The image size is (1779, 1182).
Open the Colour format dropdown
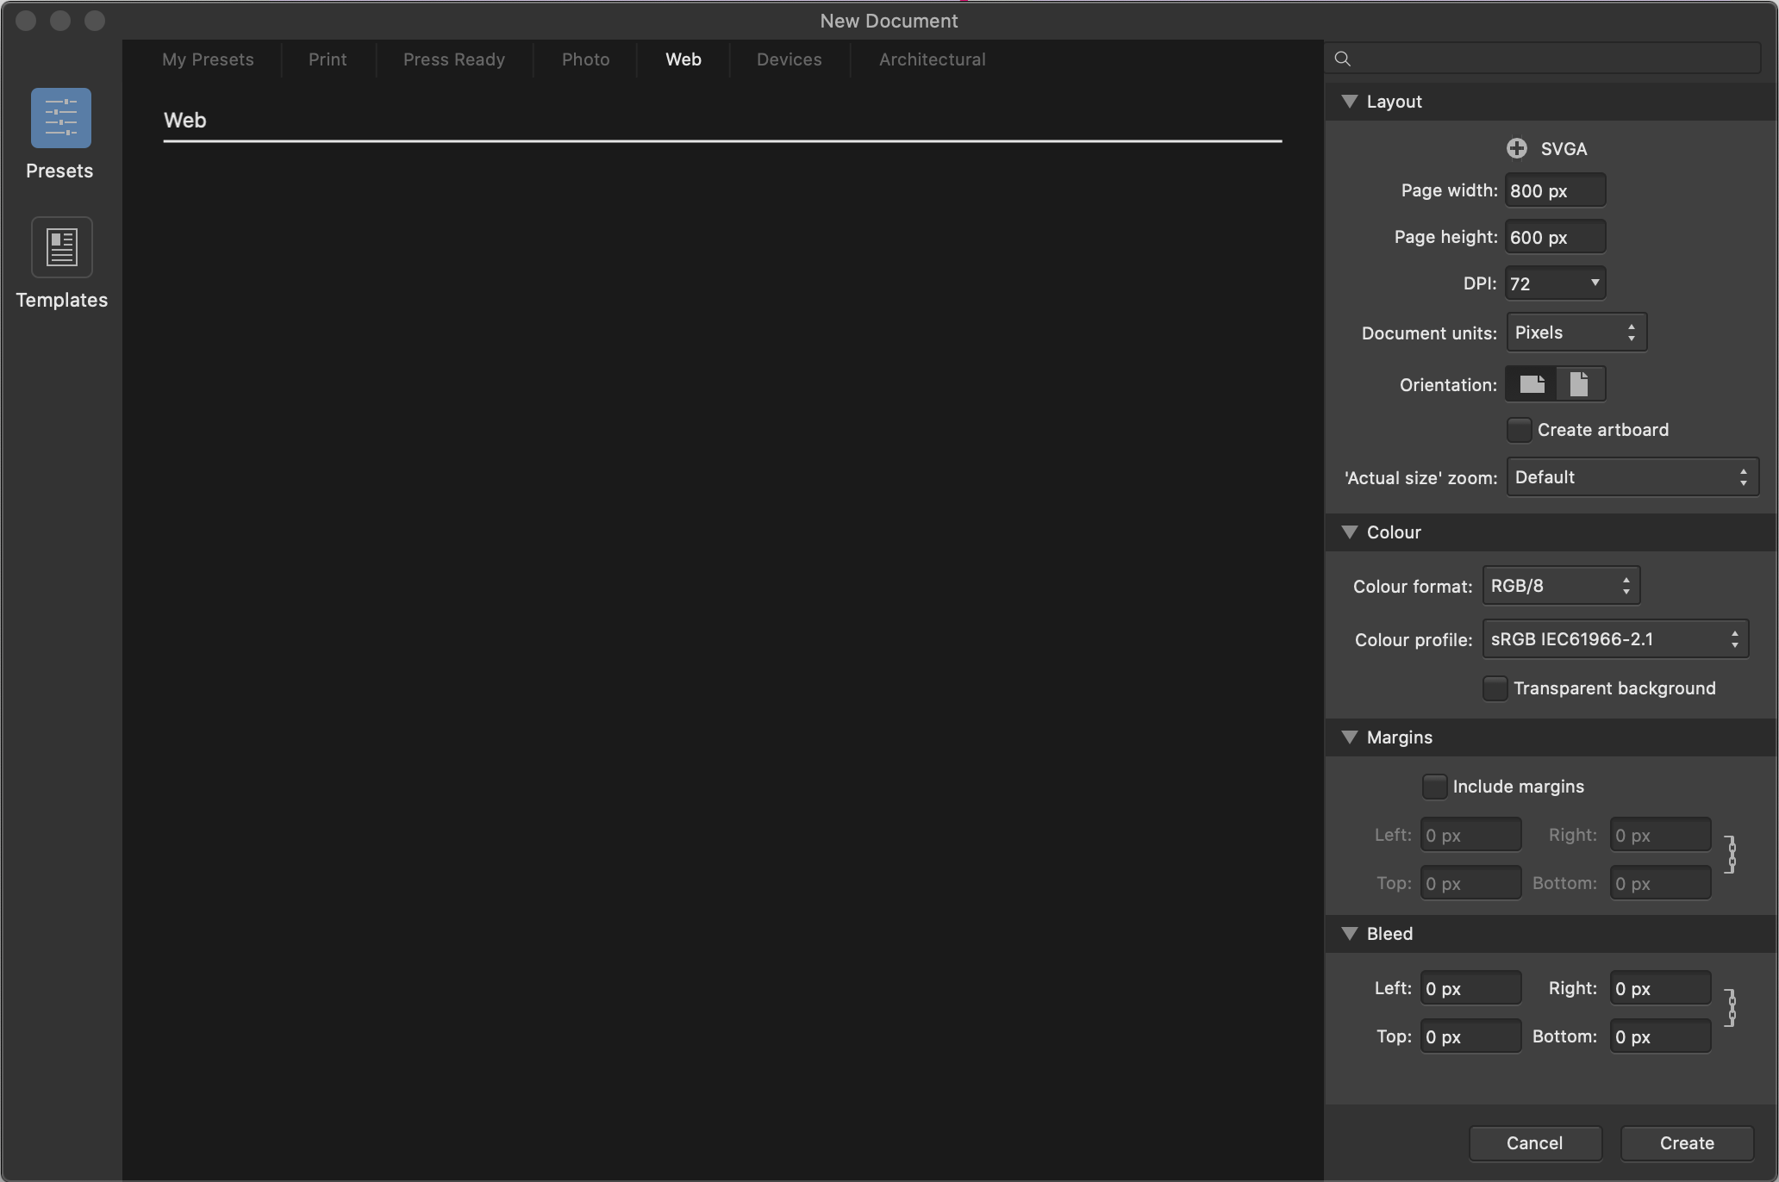[x=1561, y=586]
